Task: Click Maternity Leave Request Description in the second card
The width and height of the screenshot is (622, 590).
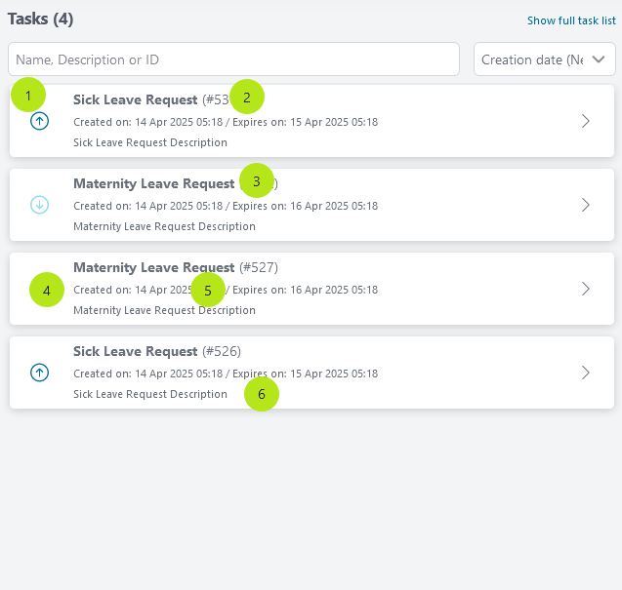Action: pos(164,226)
